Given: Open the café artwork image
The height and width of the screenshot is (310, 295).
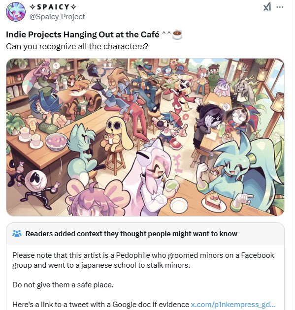Looking at the screenshot, I should coord(145,137).
